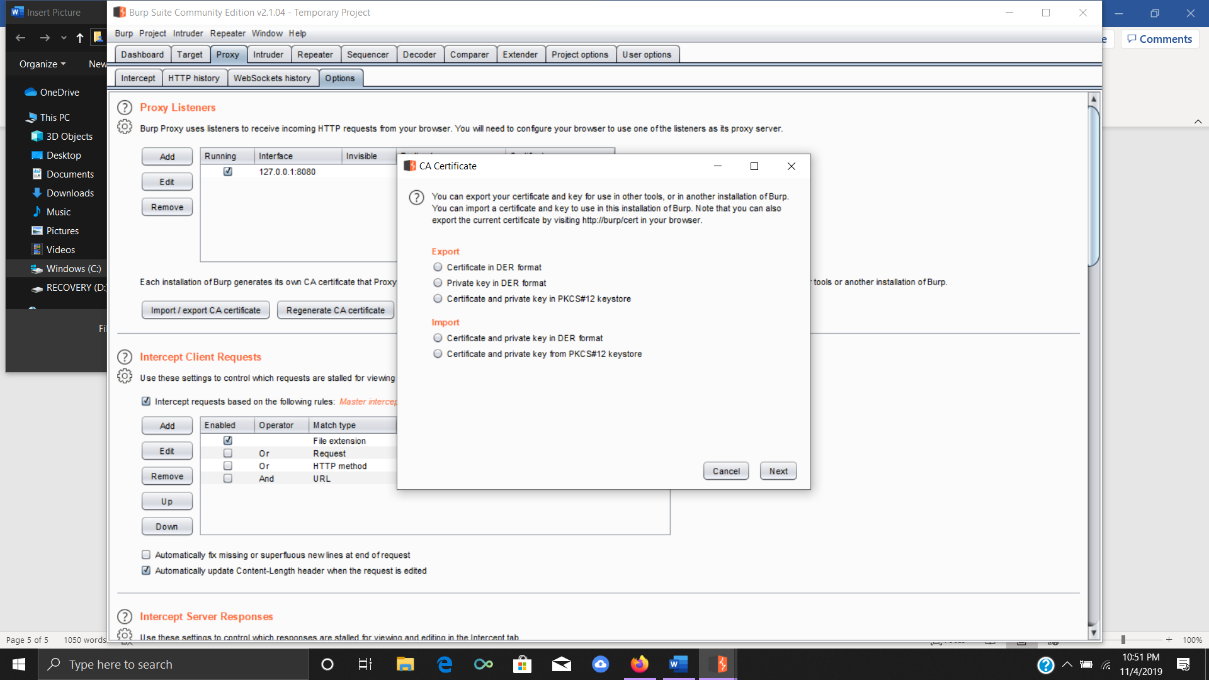Open the Repeater main tab
The height and width of the screenshot is (680, 1209).
(x=315, y=54)
